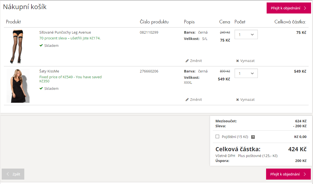Click chevron arrow in dress quantity selector
This screenshot has height=184, width=313.
pyautogui.click(x=252, y=74)
